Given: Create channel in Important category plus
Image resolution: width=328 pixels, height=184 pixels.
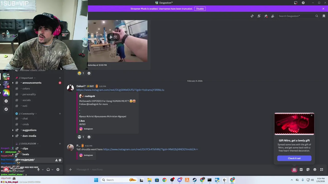Looking at the screenshot, I should pyautogui.click(x=60, y=78).
